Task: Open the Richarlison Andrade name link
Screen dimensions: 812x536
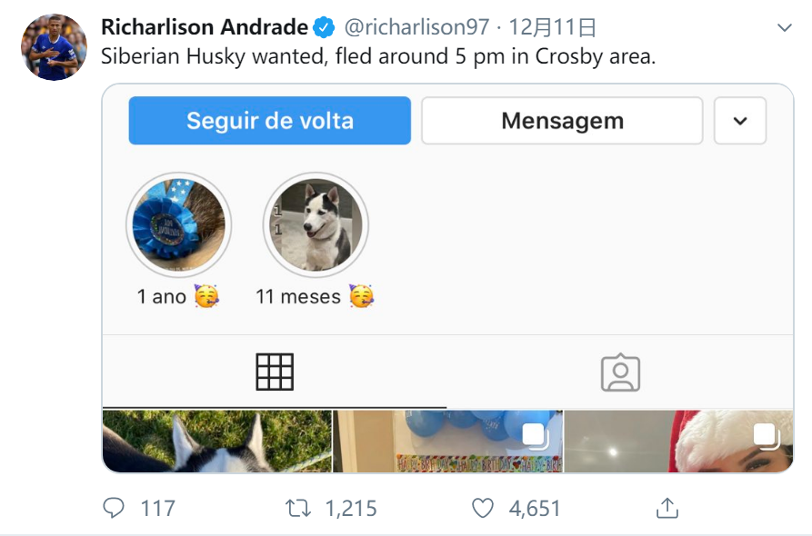Action: (205, 27)
